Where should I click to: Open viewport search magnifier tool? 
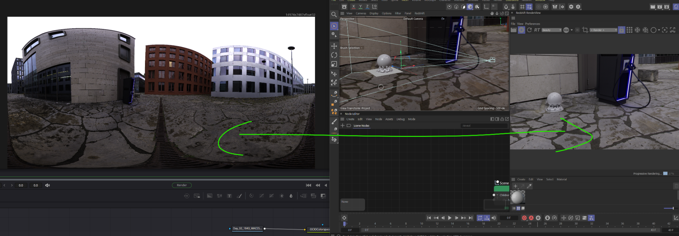point(334,15)
